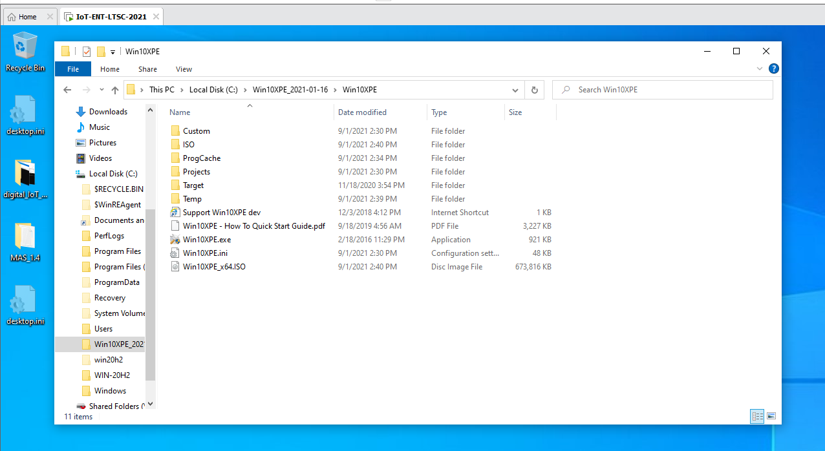Click Win10XPE_2021-01-16 breadcrumb segment
The width and height of the screenshot is (825, 451).
pos(290,90)
